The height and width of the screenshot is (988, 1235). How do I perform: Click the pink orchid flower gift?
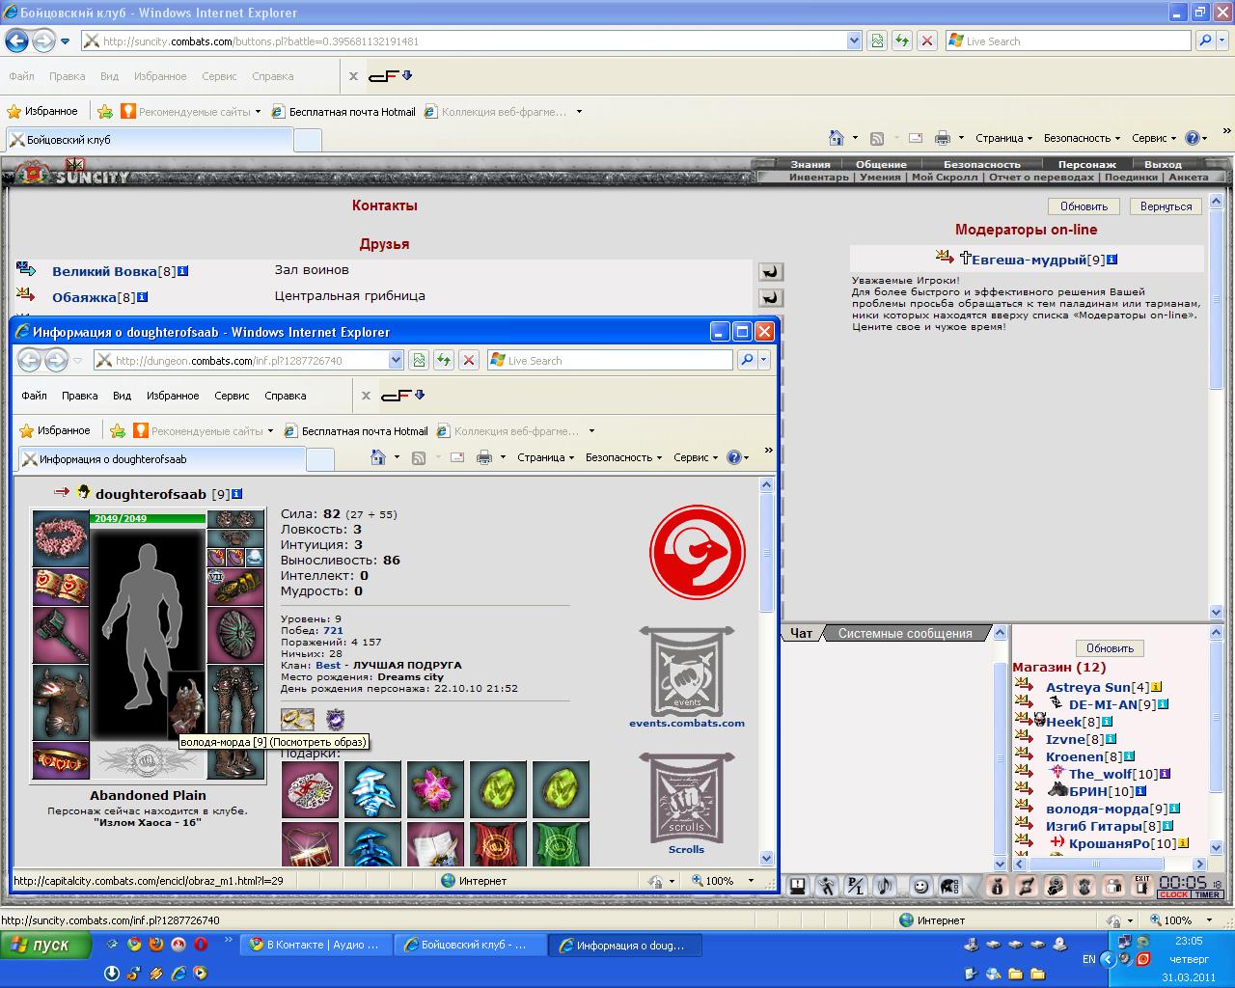pyautogui.click(x=435, y=789)
